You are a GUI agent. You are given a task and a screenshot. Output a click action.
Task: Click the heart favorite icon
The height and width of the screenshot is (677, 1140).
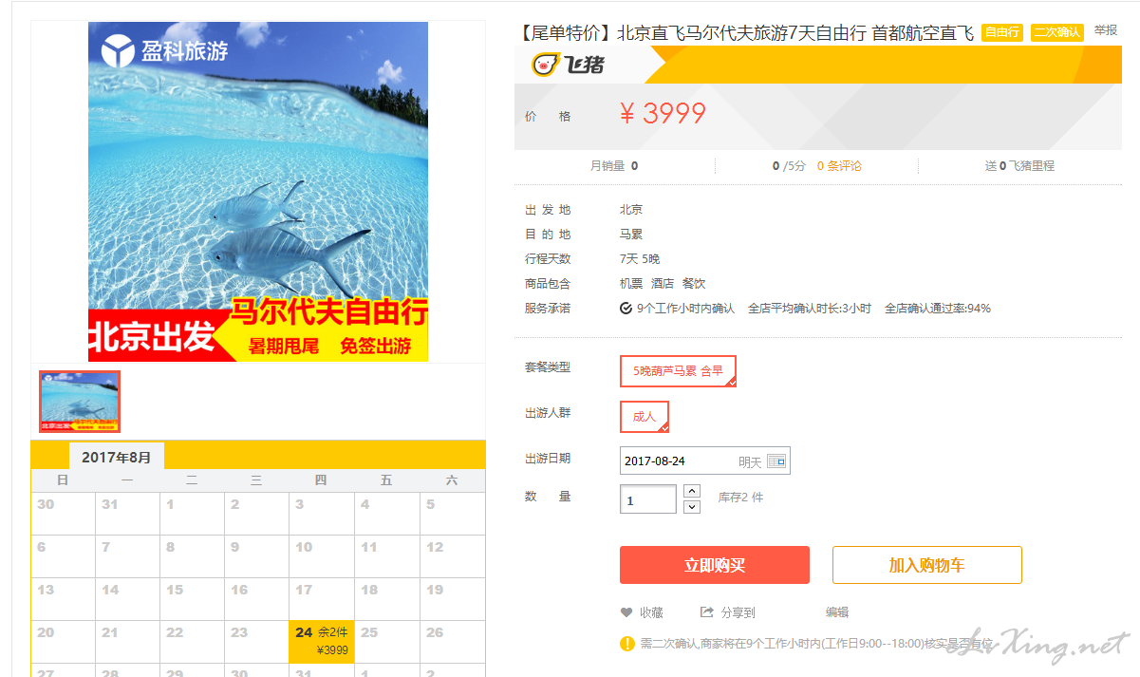626,612
